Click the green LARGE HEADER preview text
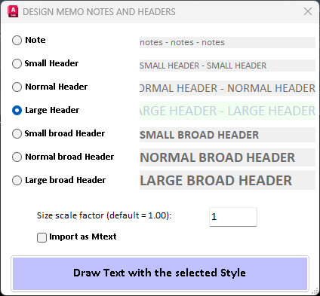Image resolution: width=320 pixels, height=296 pixels. point(227,111)
